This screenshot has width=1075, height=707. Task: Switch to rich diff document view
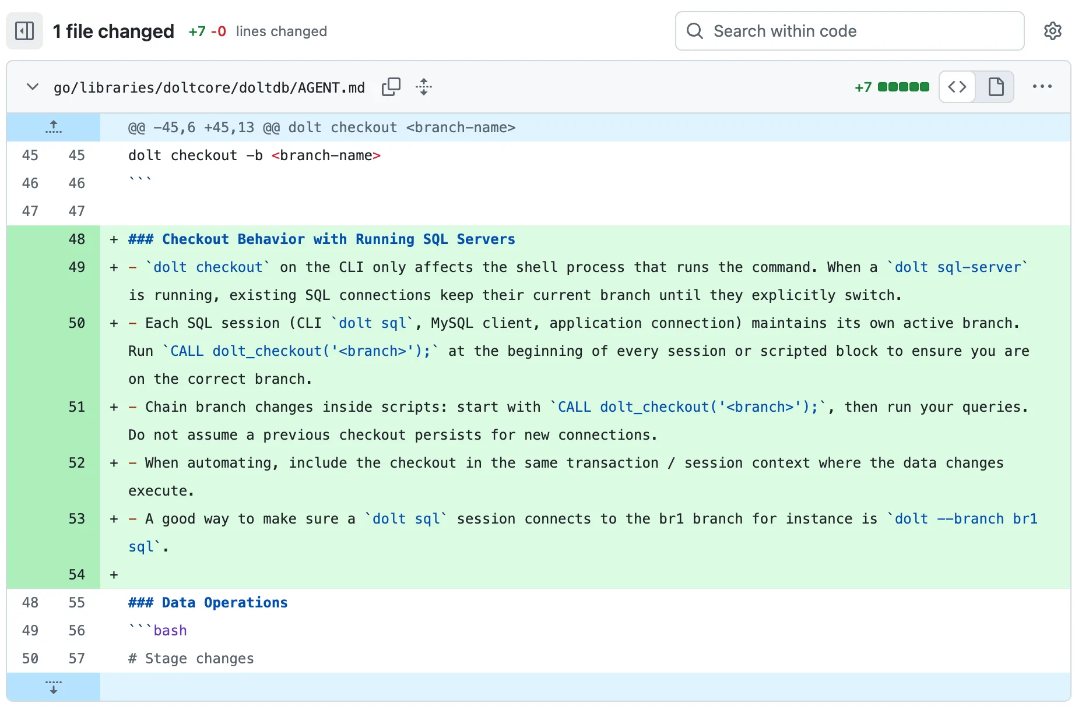(x=996, y=87)
